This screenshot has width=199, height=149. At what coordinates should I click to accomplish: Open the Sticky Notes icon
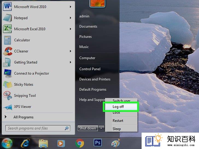[x=8, y=84]
